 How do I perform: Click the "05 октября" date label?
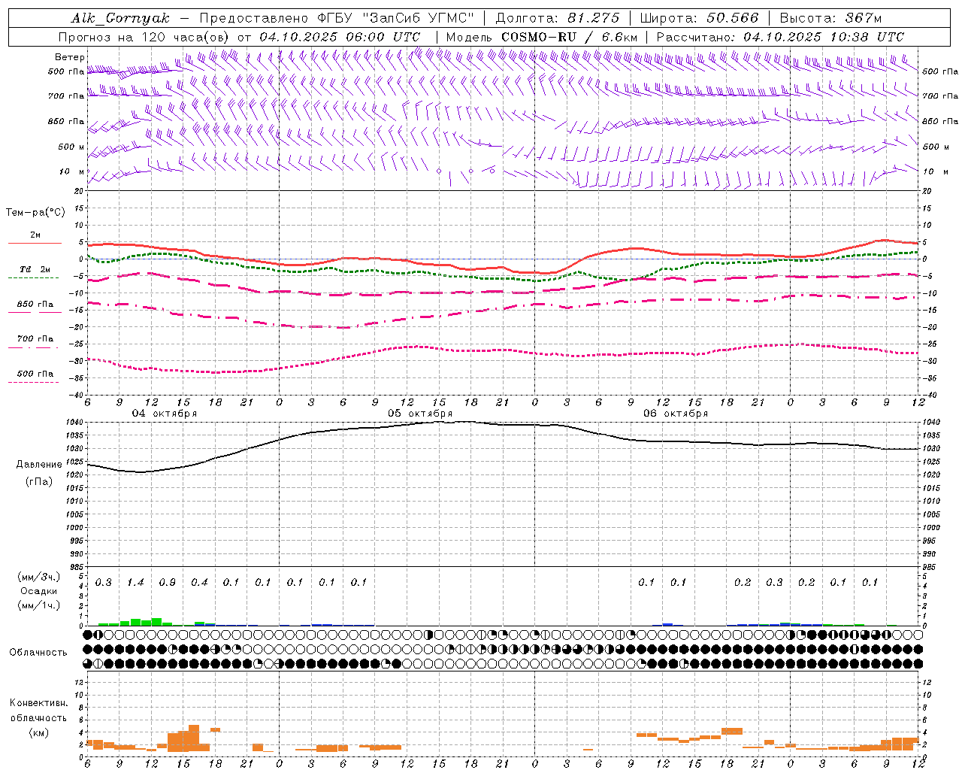(x=420, y=414)
